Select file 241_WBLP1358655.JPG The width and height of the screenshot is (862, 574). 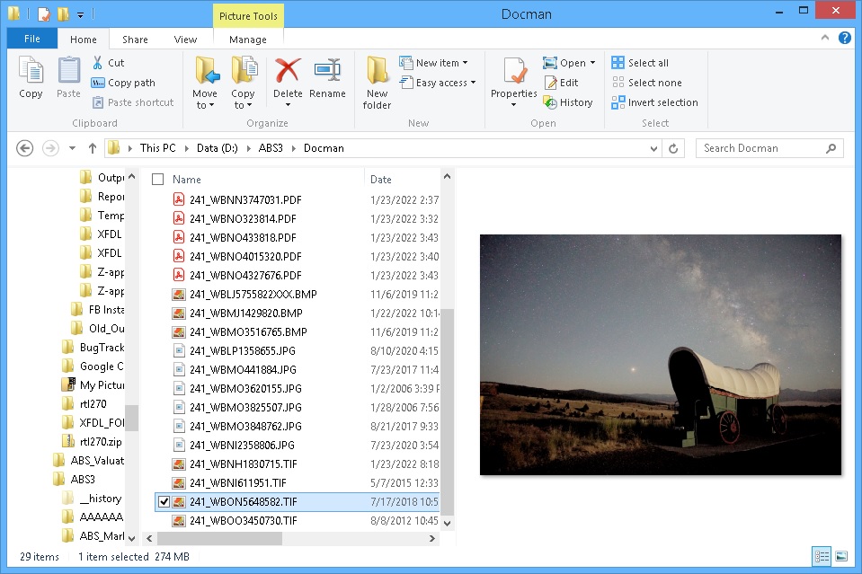point(243,351)
